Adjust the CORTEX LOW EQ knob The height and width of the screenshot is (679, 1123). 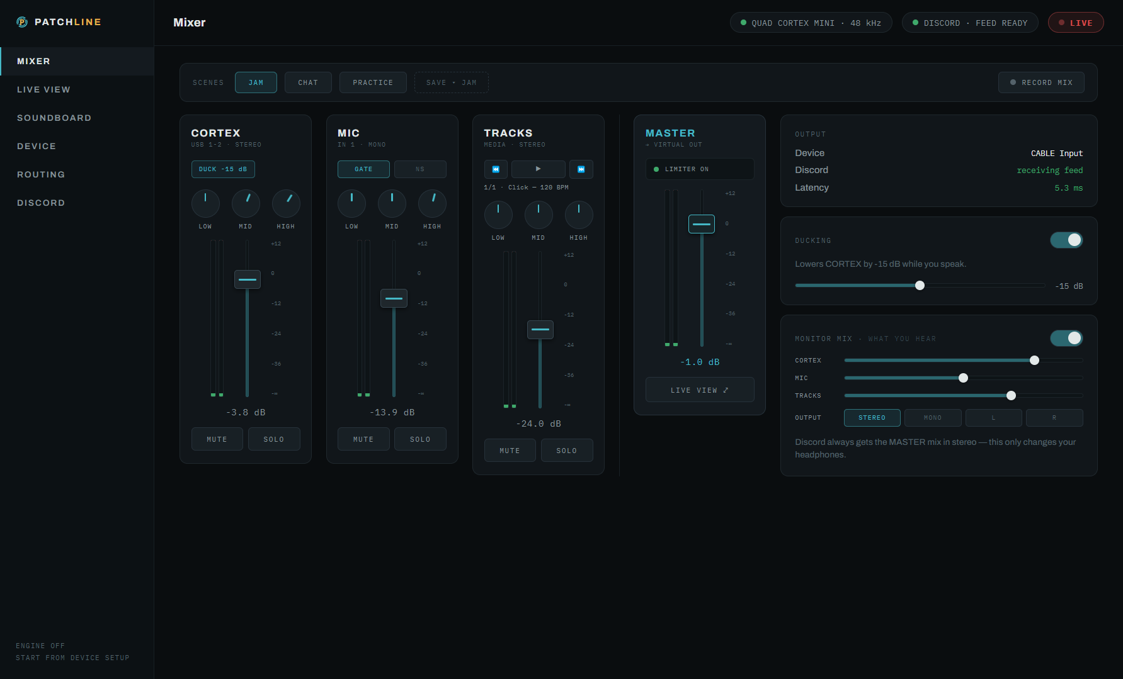[x=205, y=204]
